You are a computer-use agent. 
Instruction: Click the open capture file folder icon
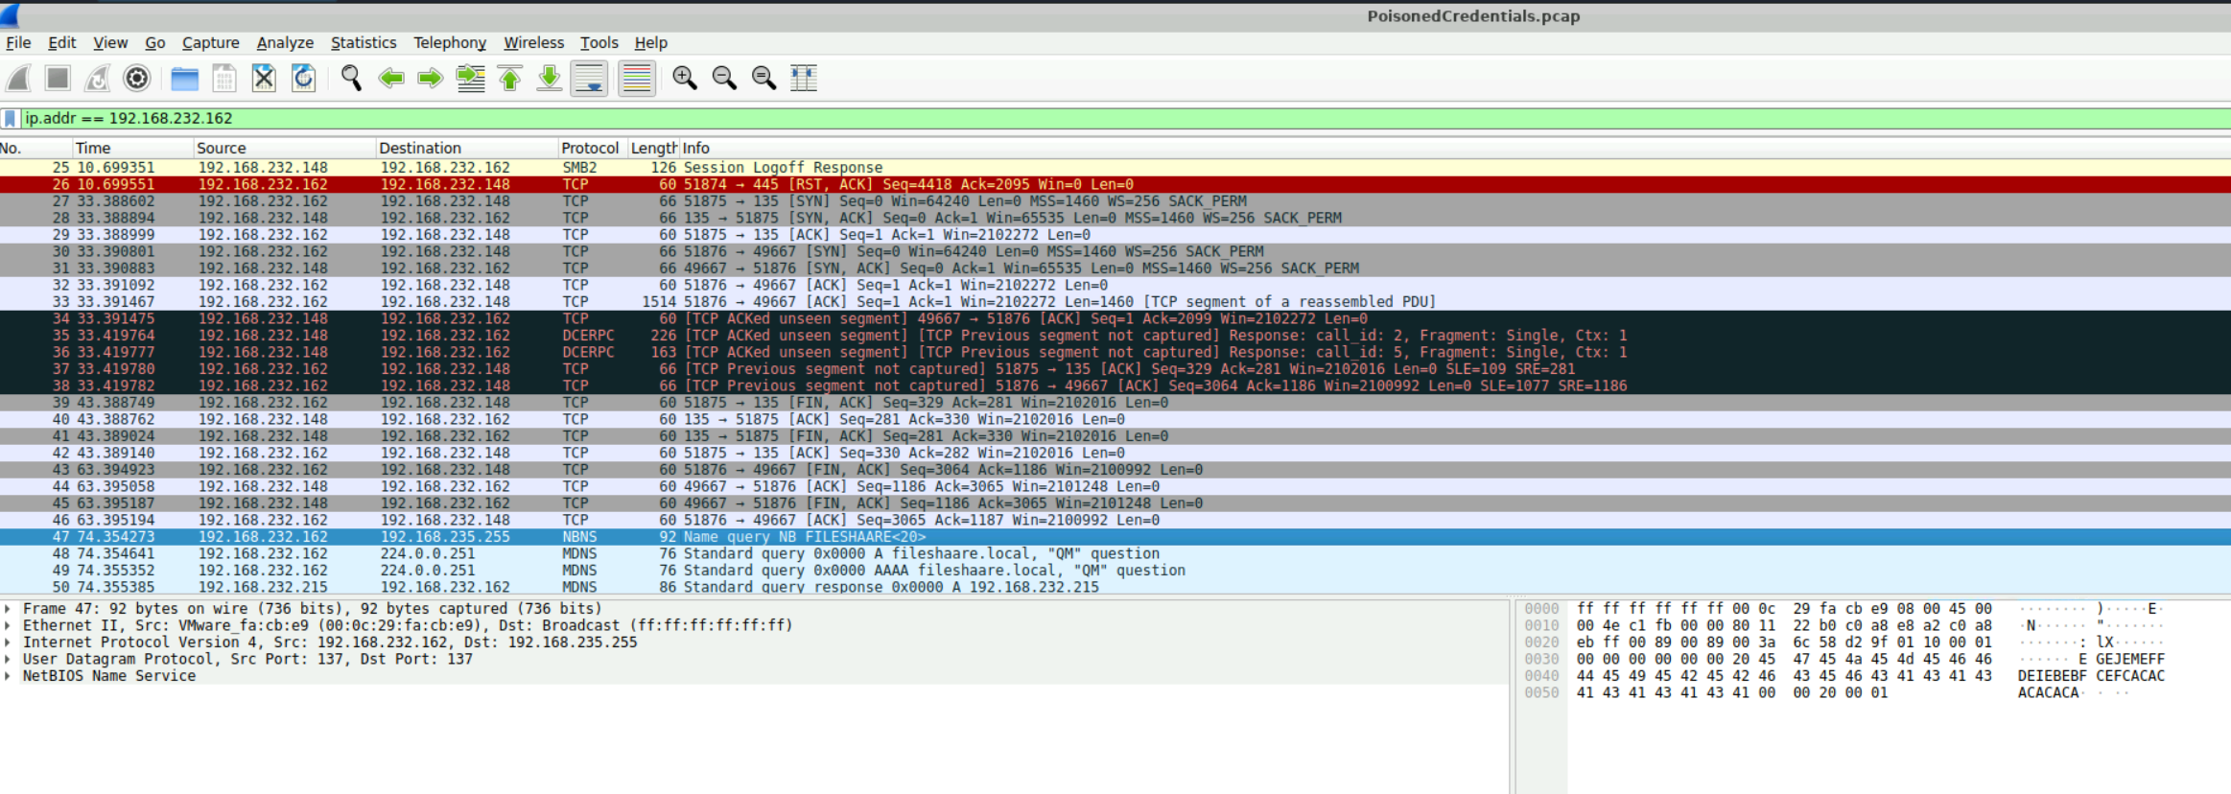pos(184,78)
